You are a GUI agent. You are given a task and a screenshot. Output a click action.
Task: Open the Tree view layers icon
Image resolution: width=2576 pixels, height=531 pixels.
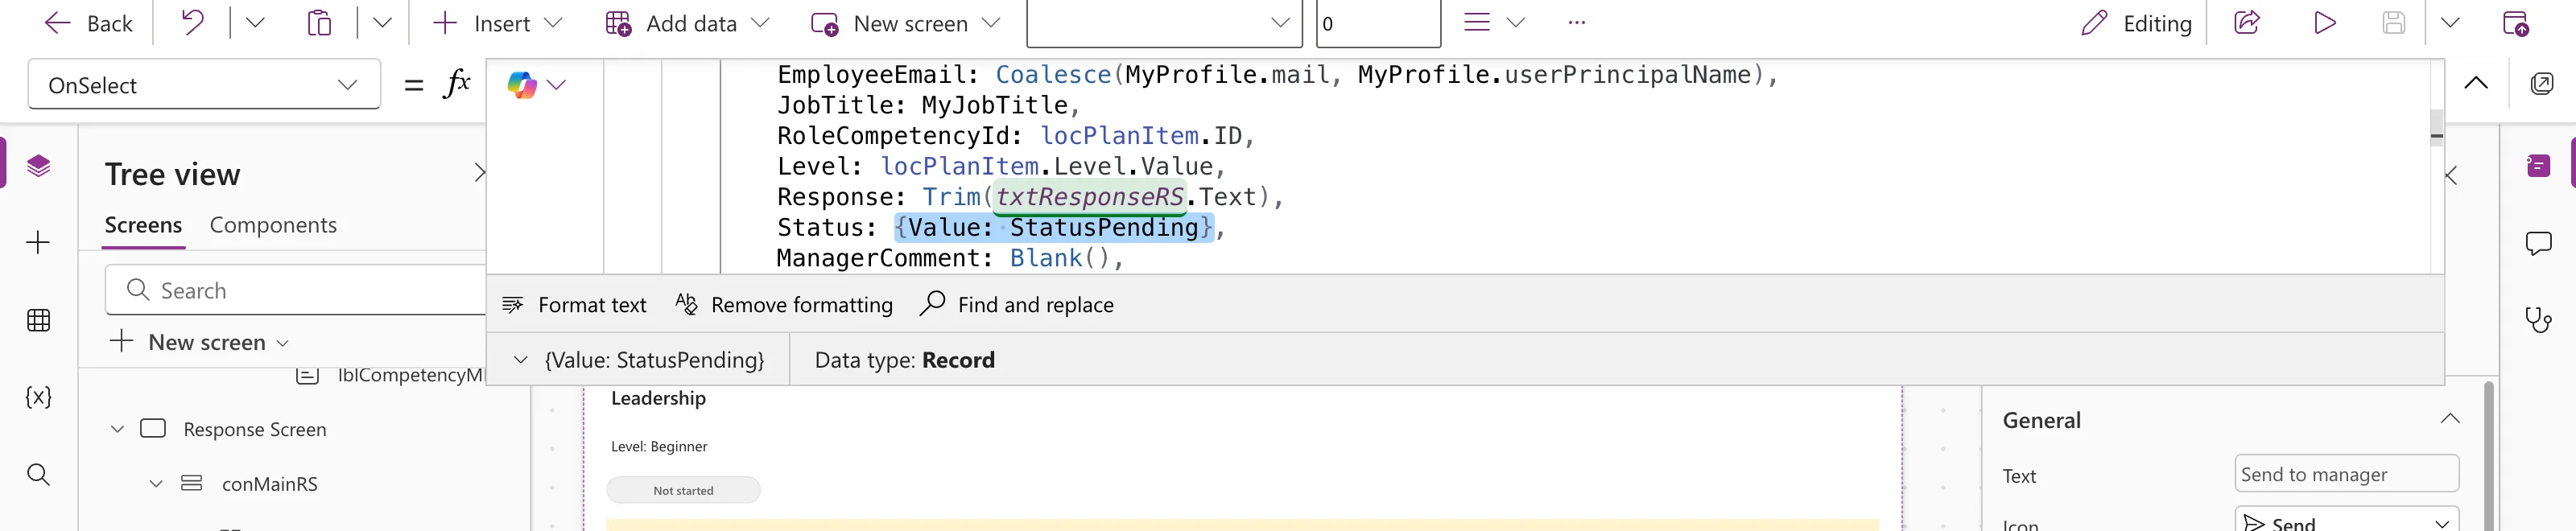pyautogui.click(x=39, y=165)
